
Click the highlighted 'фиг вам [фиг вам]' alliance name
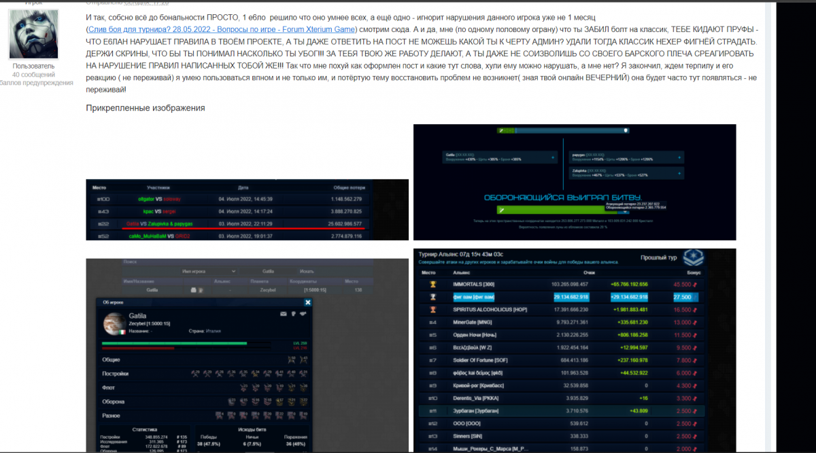pyautogui.click(x=474, y=297)
